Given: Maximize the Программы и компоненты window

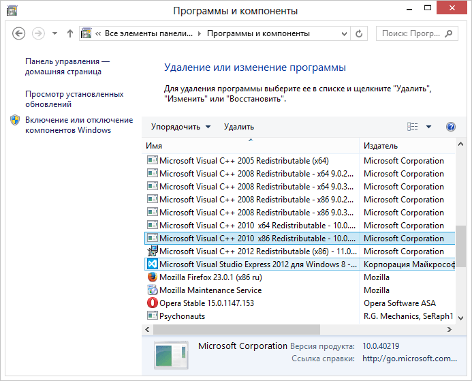Looking at the screenshot, I should tap(428, 8).
